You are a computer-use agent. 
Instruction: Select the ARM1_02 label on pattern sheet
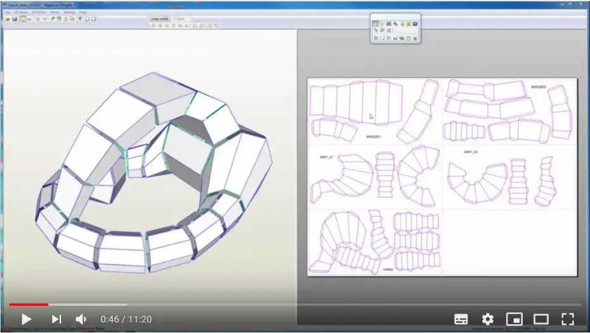470,152
